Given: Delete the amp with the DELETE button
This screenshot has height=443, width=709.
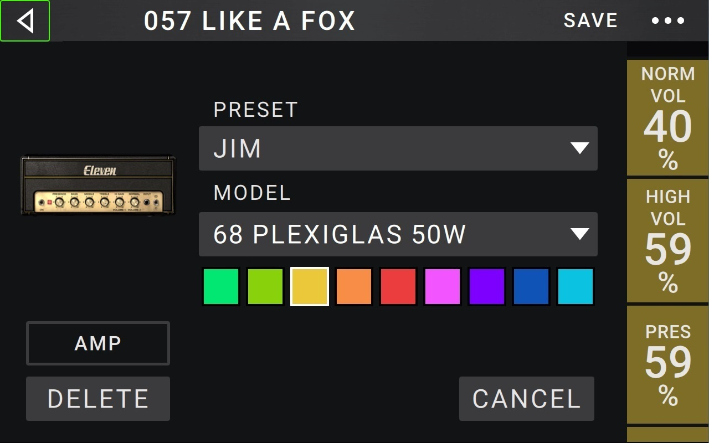Looking at the screenshot, I should (x=98, y=399).
